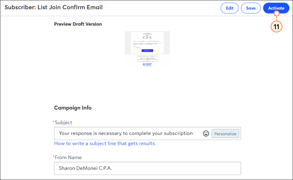Edit the confirm email design

click(x=230, y=8)
